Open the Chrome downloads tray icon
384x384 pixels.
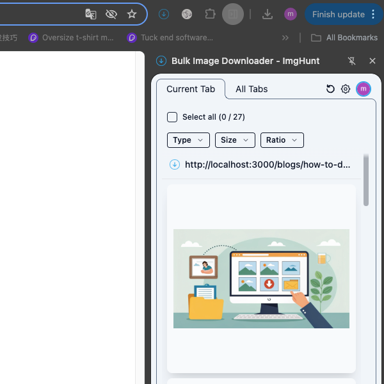tap(268, 14)
